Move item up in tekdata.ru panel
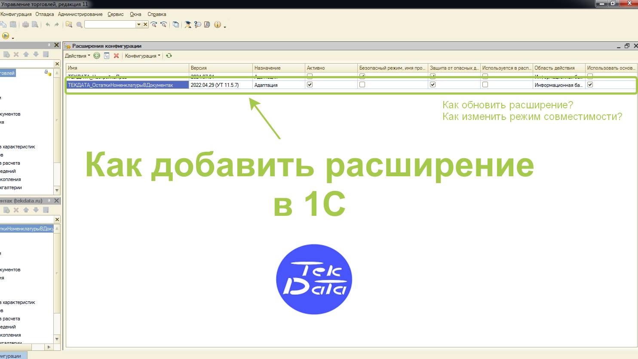This screenshot has height=359, width=638. (x=26, y=210)
